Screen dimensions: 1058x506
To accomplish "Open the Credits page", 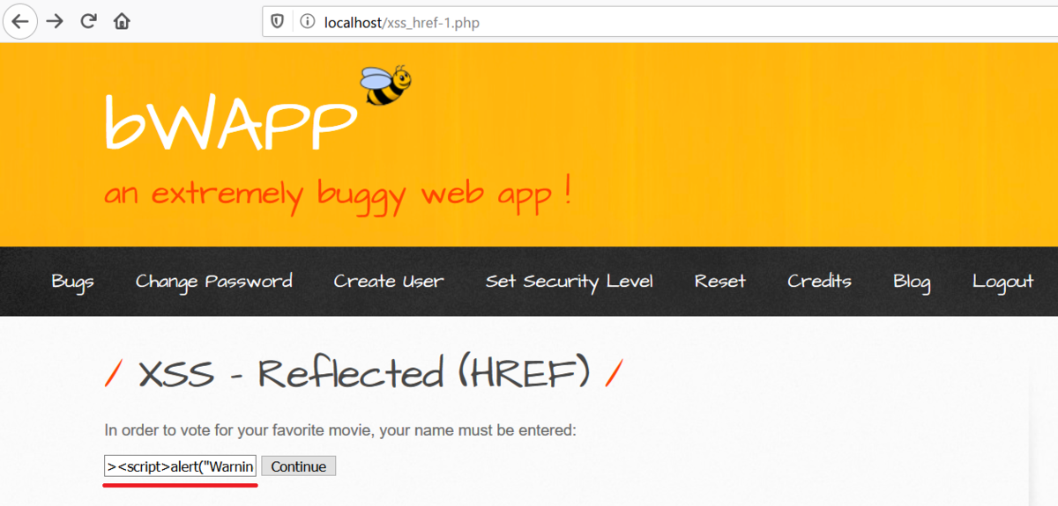I will 820,282.
